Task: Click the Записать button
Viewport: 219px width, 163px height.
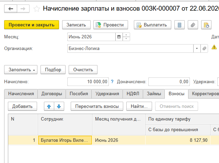Action: (76, 25)
